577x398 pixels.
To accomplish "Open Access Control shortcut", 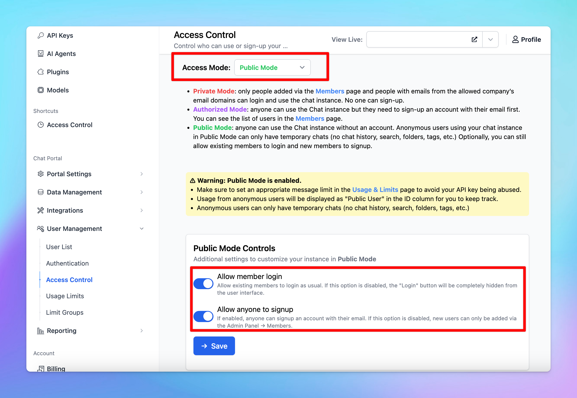I will coord(70,125).
